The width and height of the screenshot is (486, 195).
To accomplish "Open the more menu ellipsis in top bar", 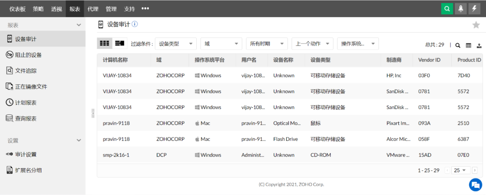I will coord(145,9).
